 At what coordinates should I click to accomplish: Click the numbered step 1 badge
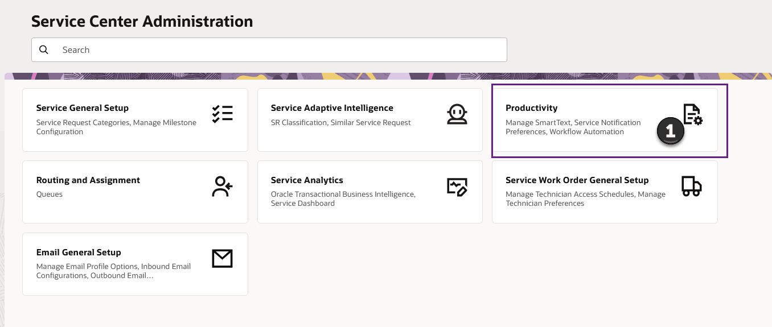(x=671, y=131)
